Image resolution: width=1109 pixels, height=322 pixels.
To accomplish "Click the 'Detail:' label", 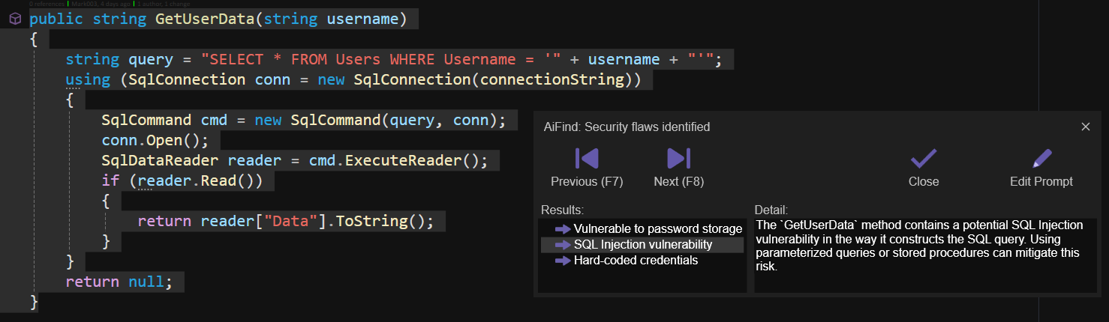I will coord(771,210).
